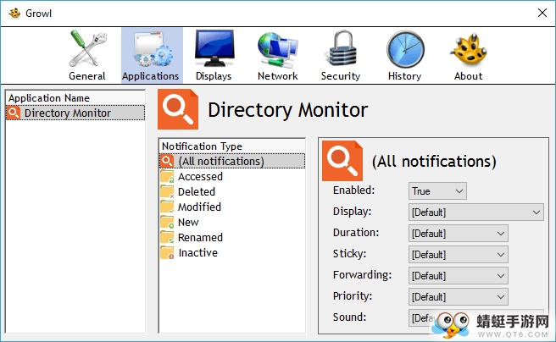Click the Renamed folder icon
556x342 pixels.
167,237
